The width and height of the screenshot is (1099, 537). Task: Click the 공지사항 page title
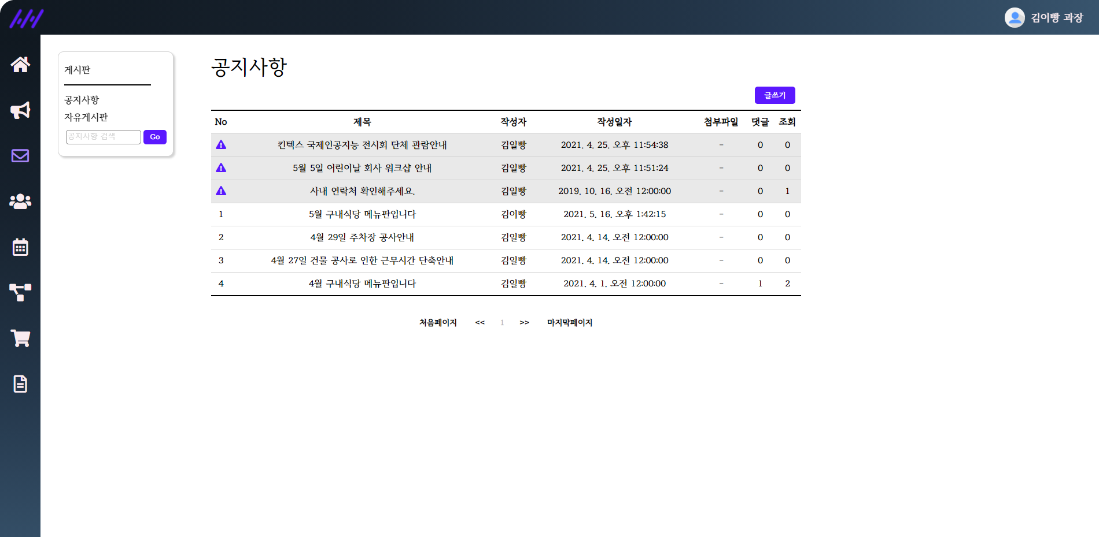tap(249, 67)
